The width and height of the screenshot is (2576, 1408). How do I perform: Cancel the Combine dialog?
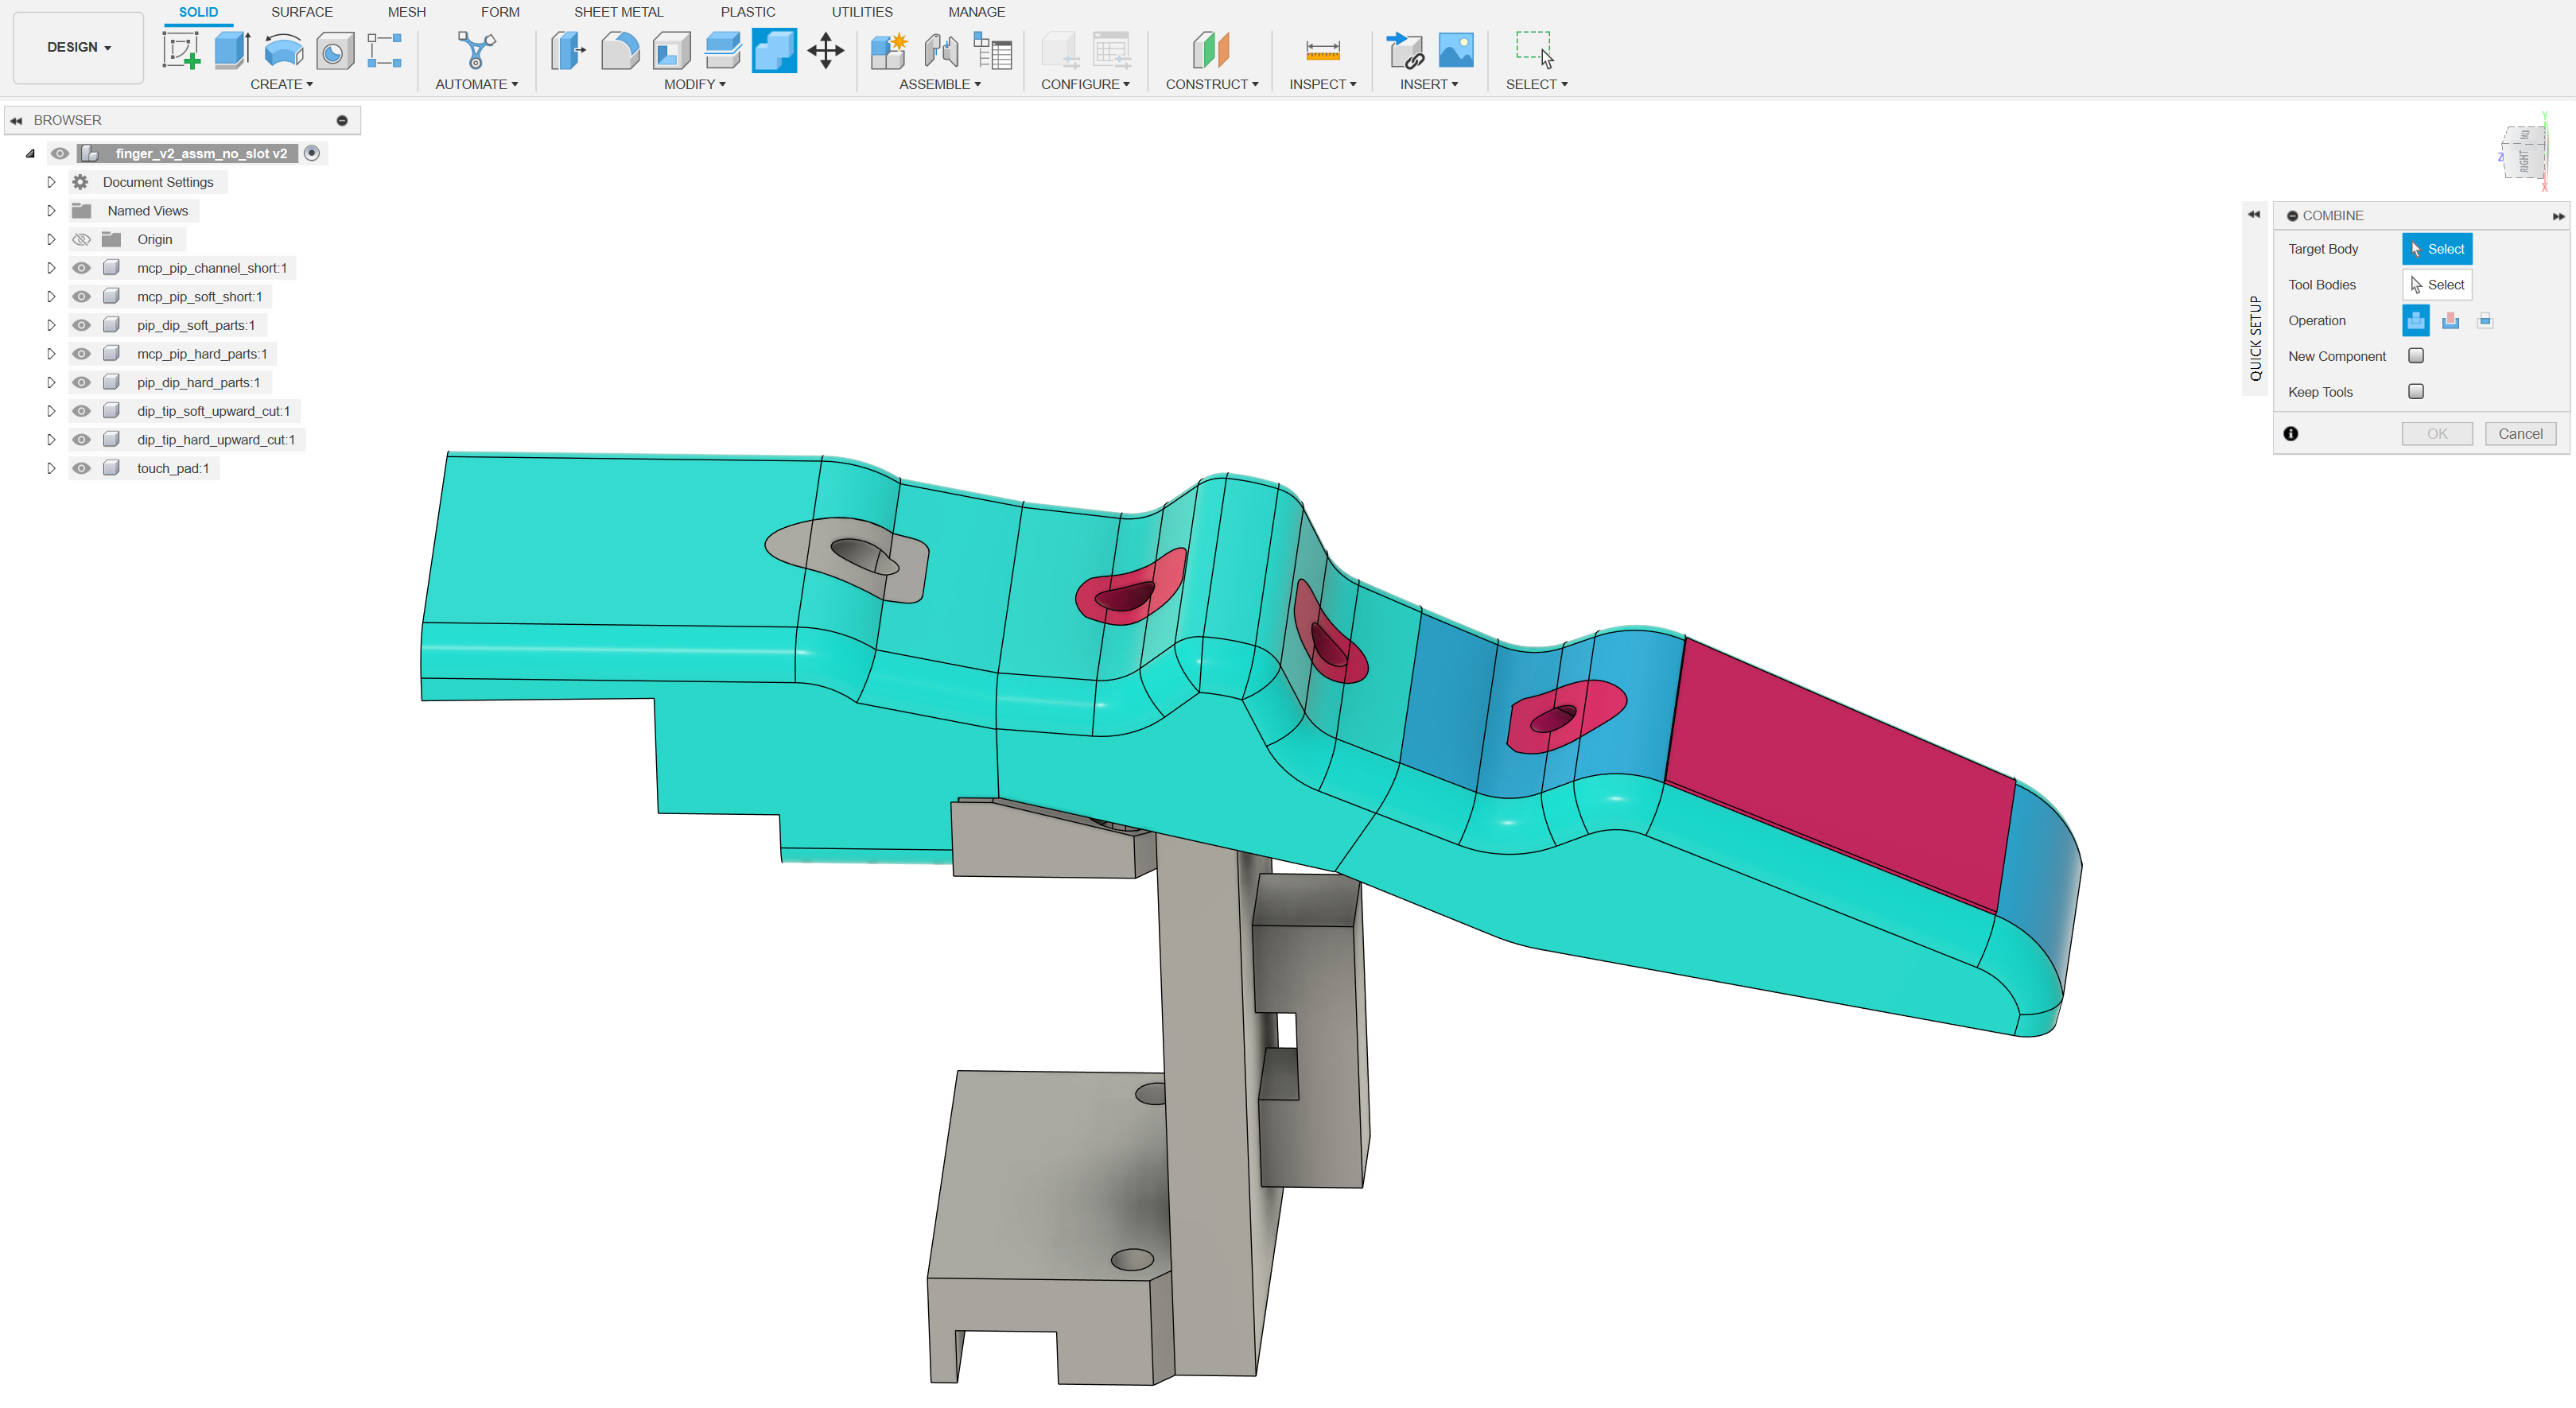click(2520, 434)
